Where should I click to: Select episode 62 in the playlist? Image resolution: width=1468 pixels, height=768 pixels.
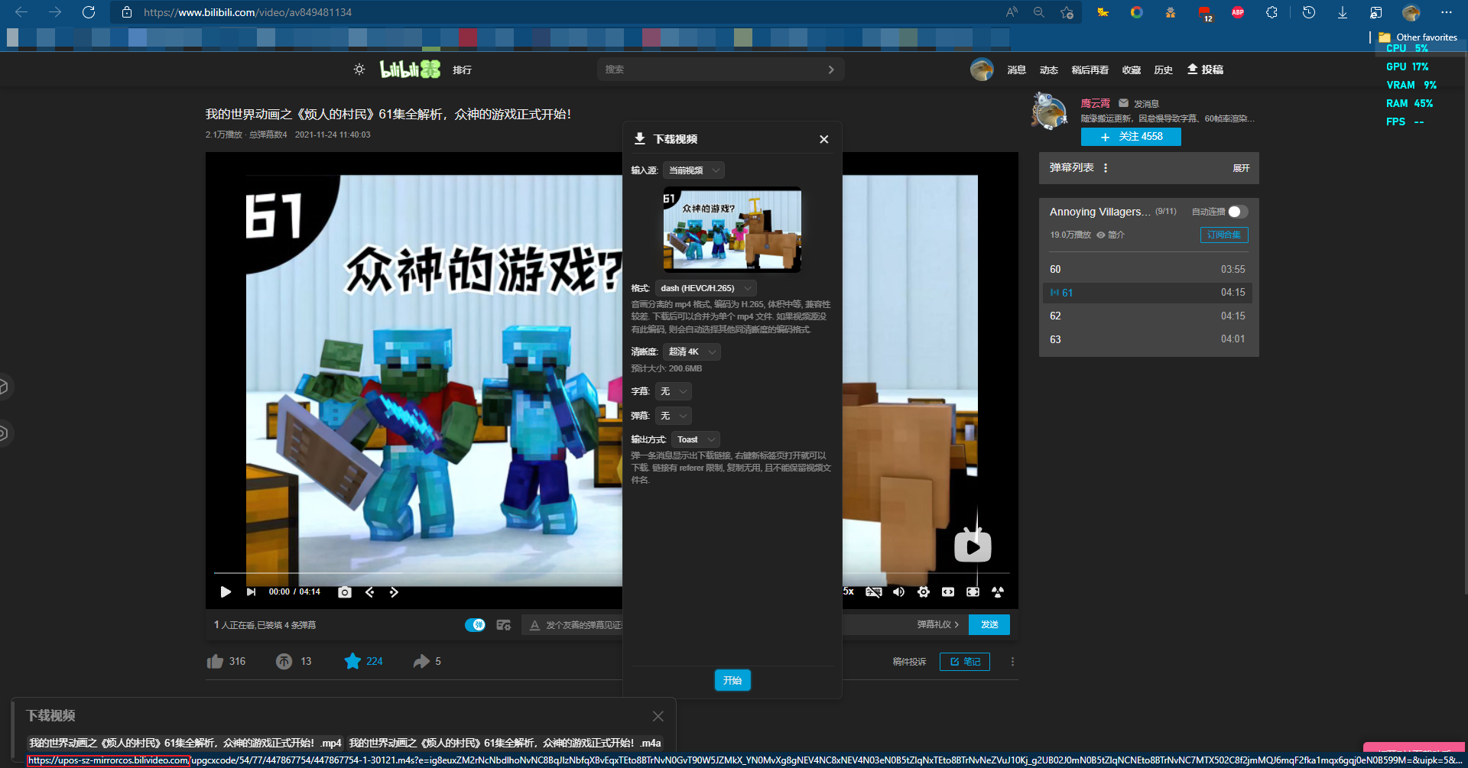click(1148, 316)
